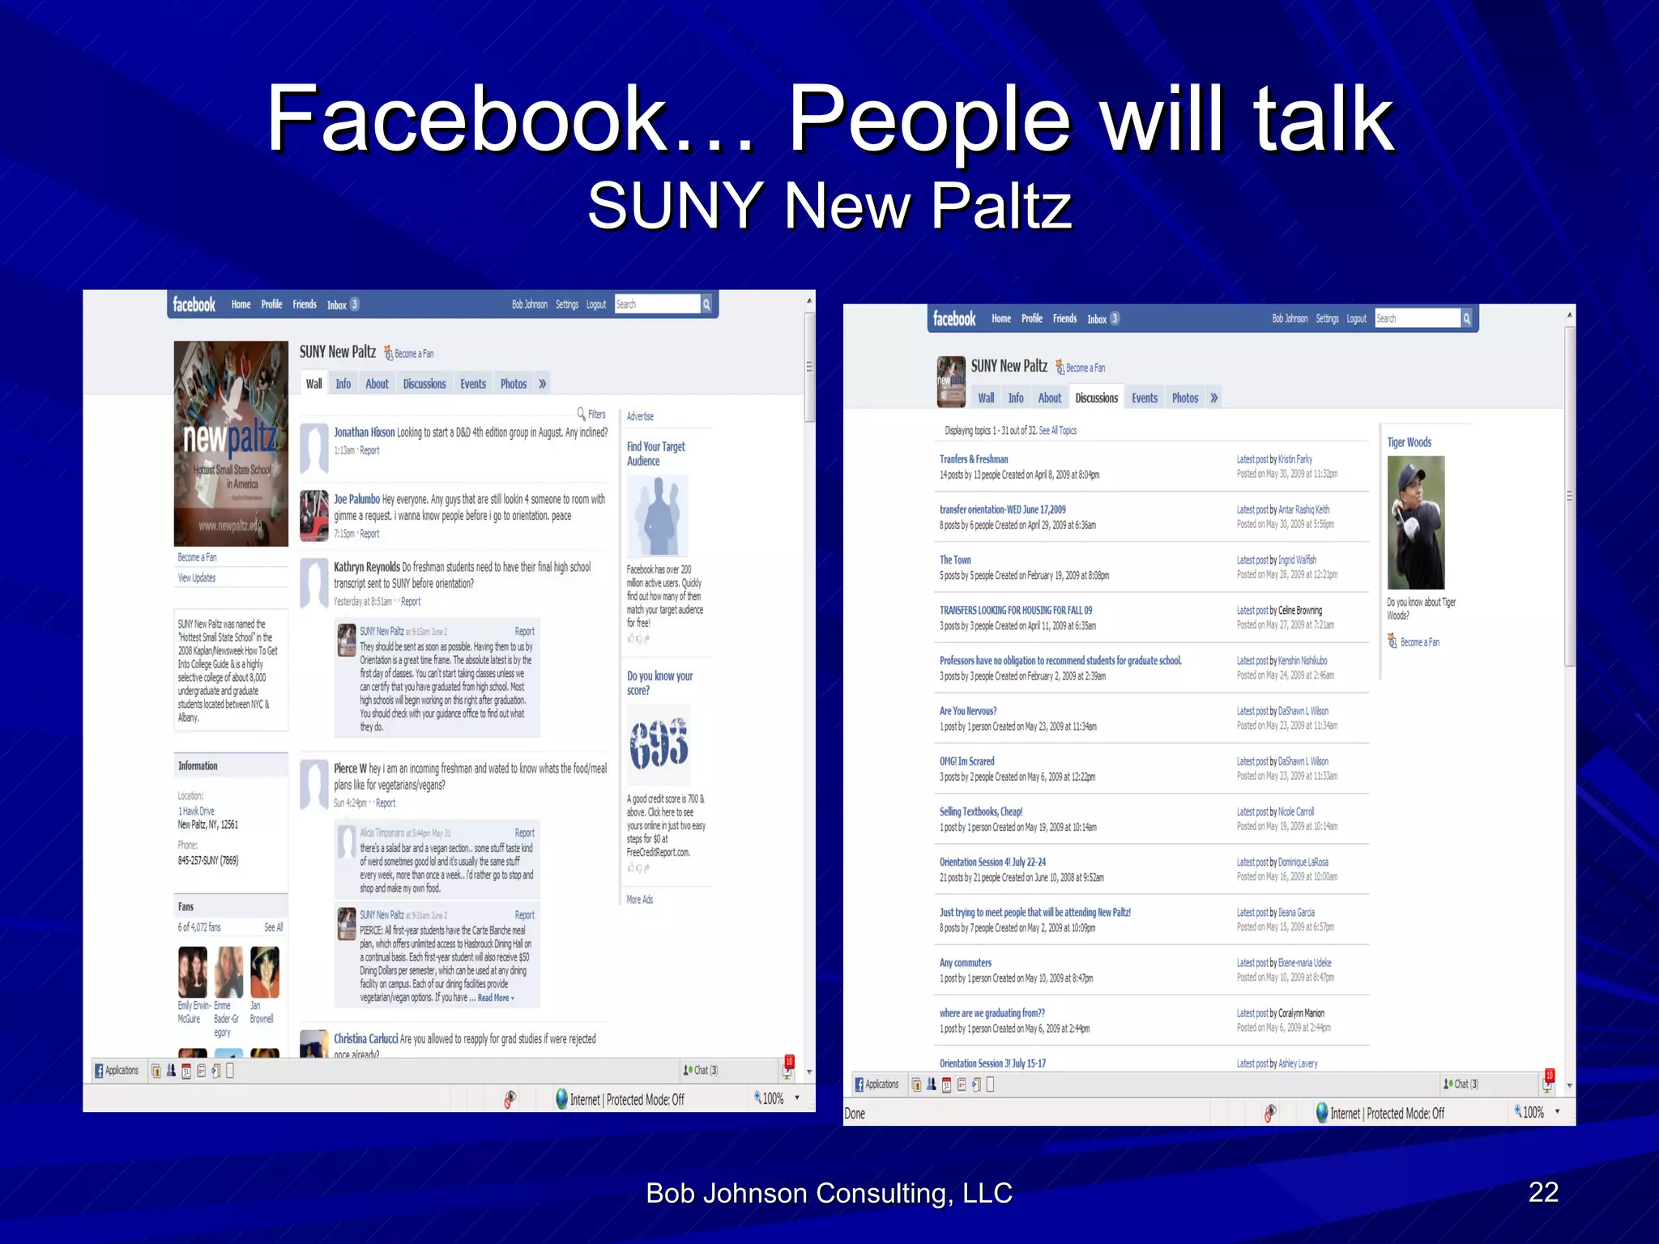Open Chat (3) in the left window
The image size is (1659, 1244).
click(701, 1071)
